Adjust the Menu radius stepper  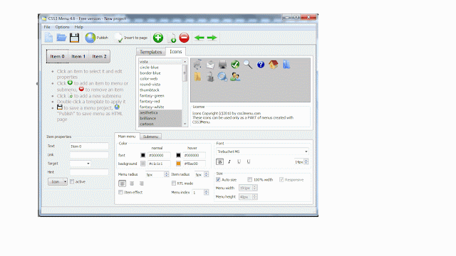pos(166,174)
